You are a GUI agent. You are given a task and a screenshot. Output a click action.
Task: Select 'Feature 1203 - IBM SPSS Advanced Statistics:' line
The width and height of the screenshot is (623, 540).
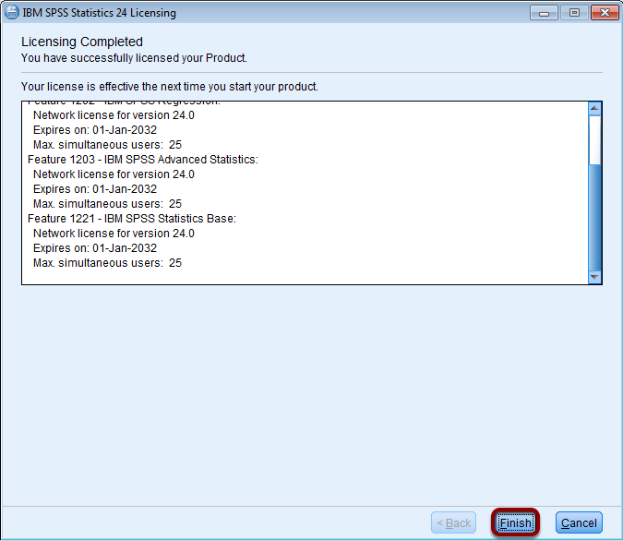click(x=143, y=160)
